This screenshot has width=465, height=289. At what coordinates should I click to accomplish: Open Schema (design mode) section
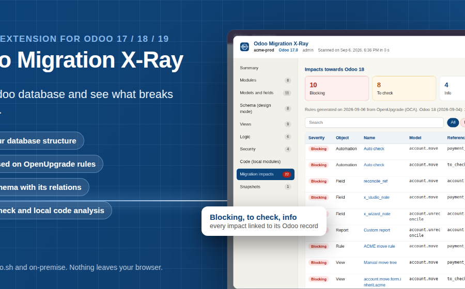coord(265,108)
